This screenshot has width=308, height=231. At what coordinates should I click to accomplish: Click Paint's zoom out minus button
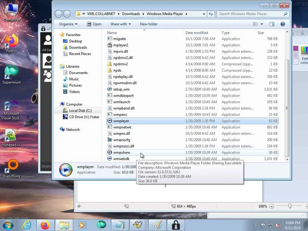point(272,206)
